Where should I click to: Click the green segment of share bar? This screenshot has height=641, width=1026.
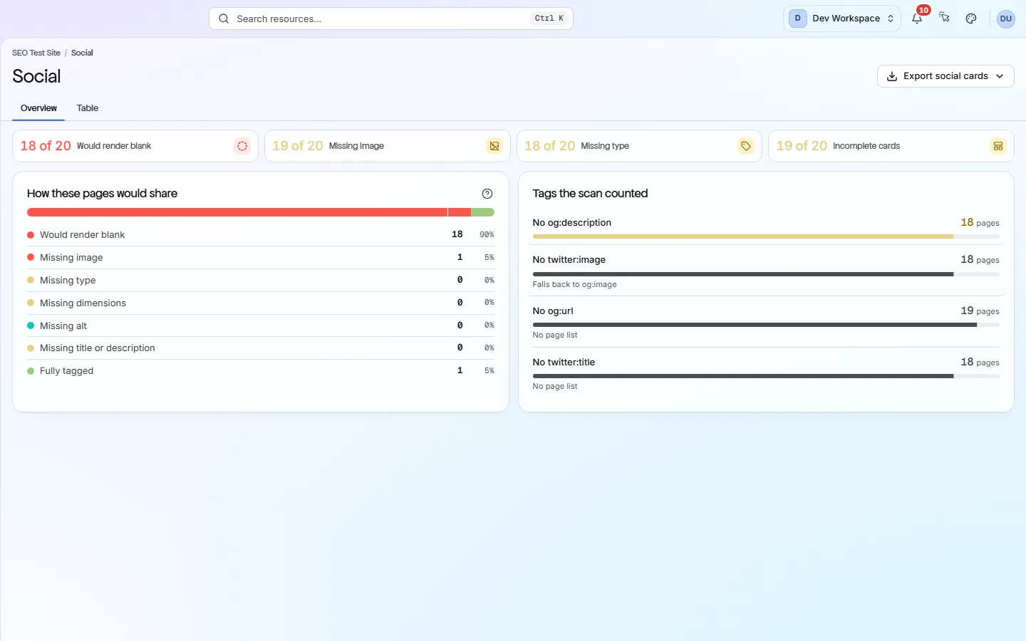pyautogui.click(x=483, y=212)
